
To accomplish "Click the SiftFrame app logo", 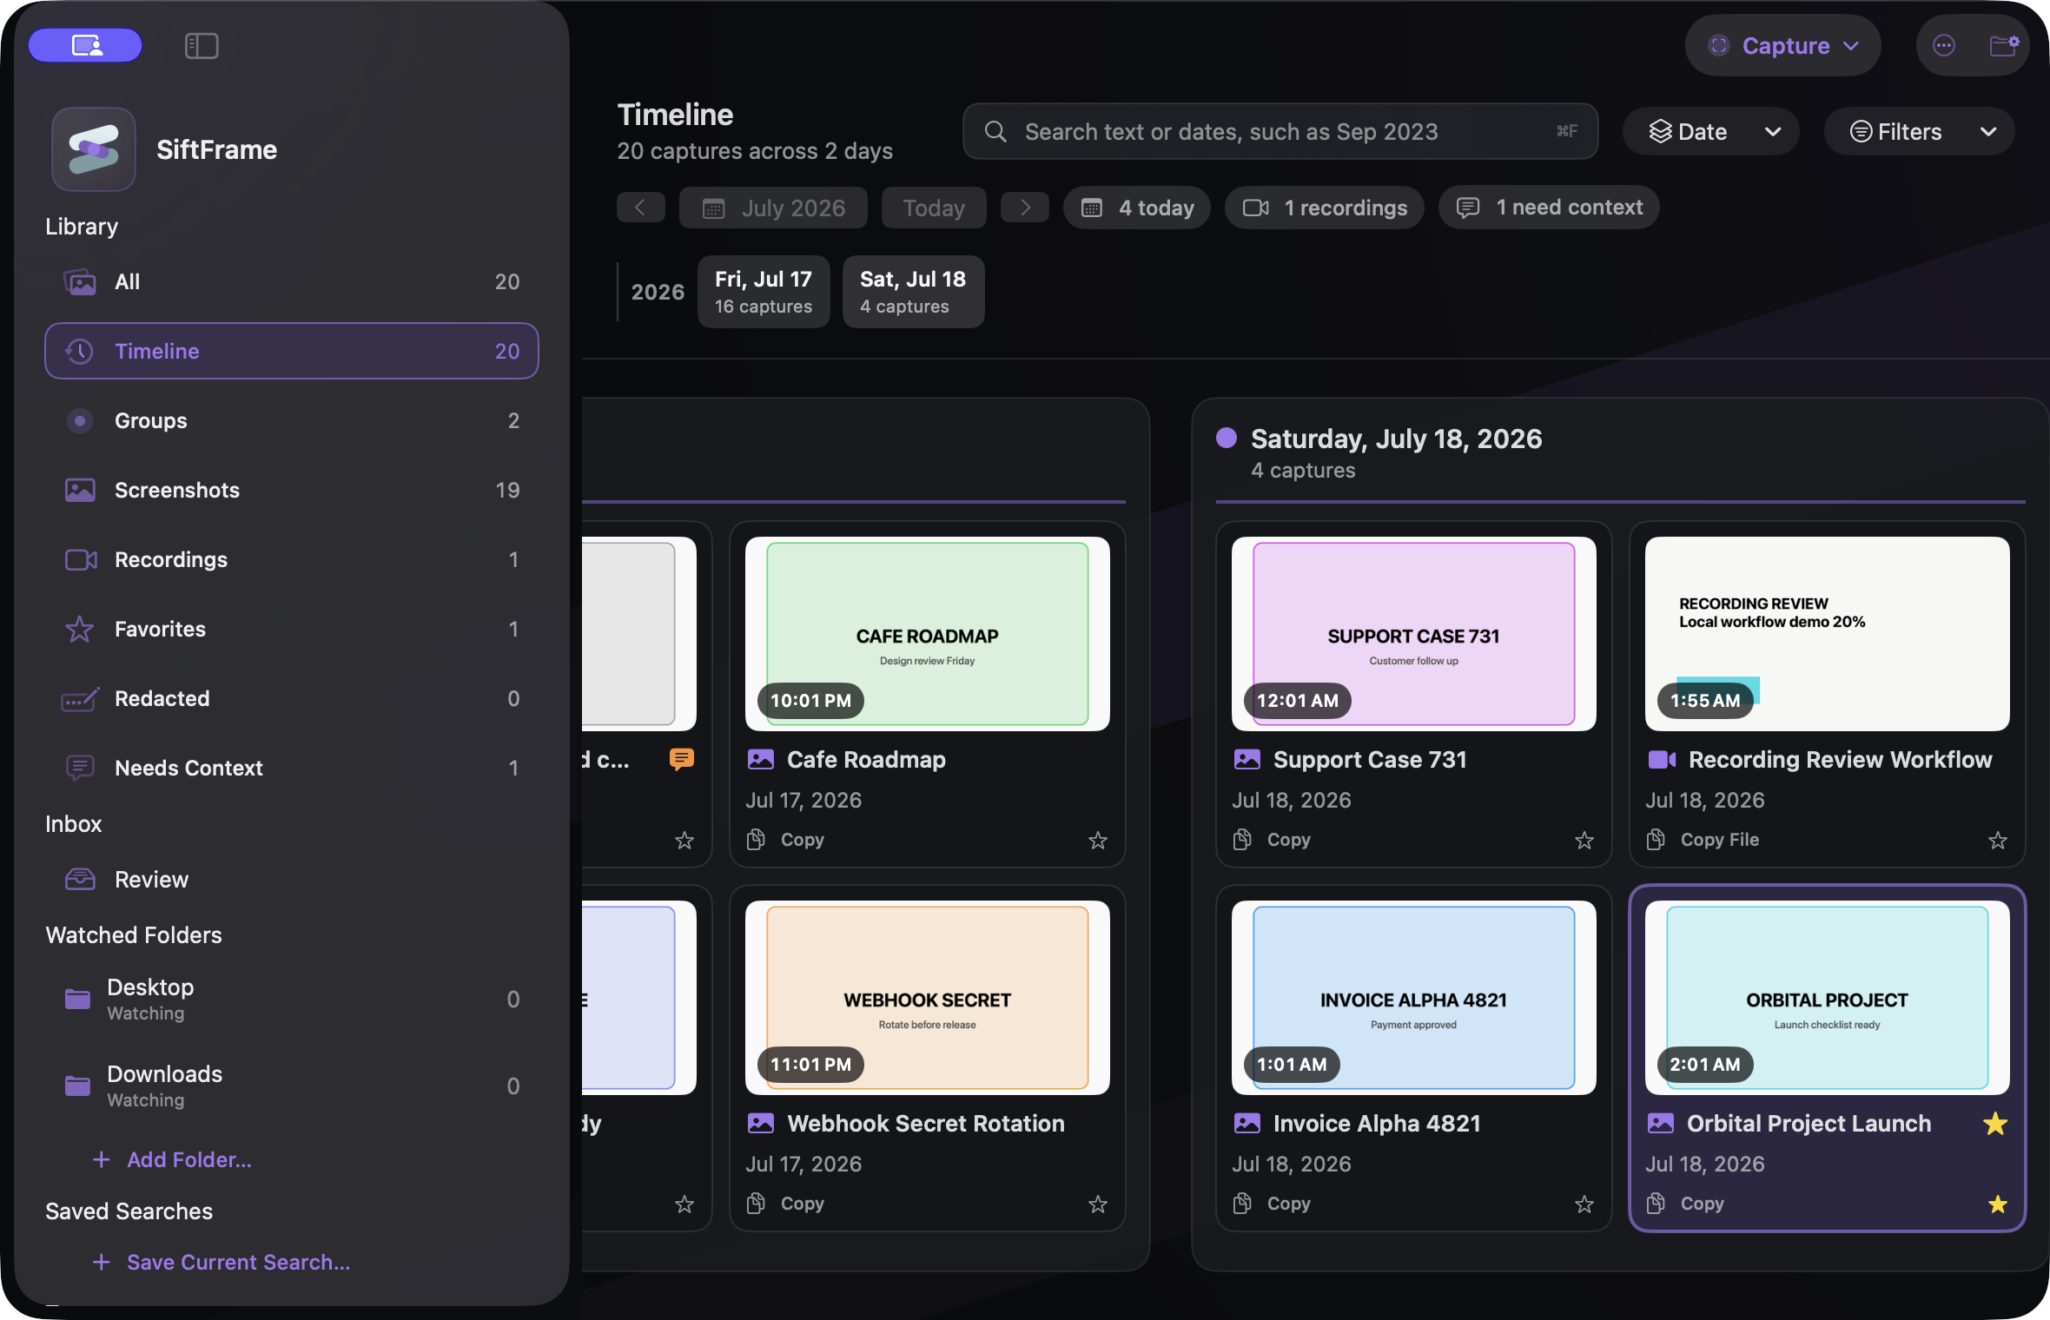I will (x=94, y=149).
